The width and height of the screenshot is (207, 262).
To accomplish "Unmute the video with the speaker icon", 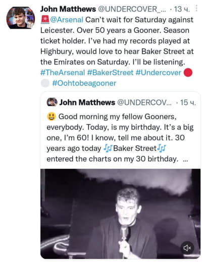I will 187,248.
